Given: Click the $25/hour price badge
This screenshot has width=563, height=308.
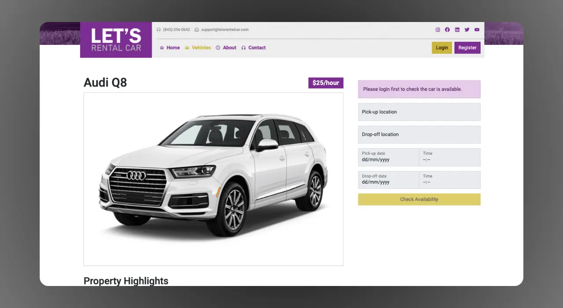Looking at the screenshot, I should [326, 83].
